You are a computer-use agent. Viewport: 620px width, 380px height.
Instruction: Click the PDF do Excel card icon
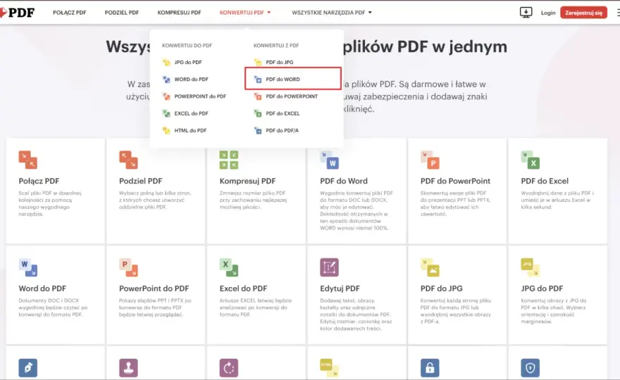tap(531, 160)
